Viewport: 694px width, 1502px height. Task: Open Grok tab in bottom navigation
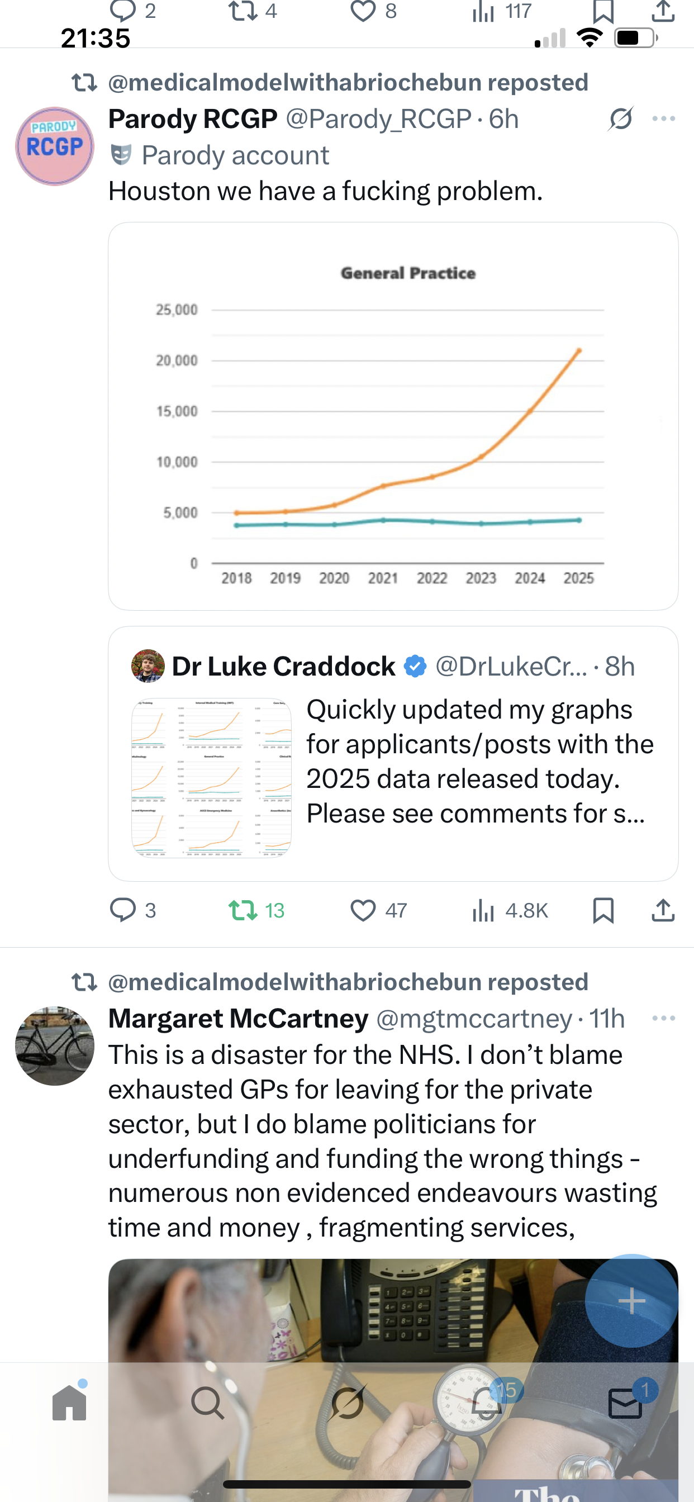(348, 1403)
